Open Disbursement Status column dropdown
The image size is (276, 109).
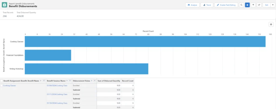pyautogui.click(x=95, y=81)
